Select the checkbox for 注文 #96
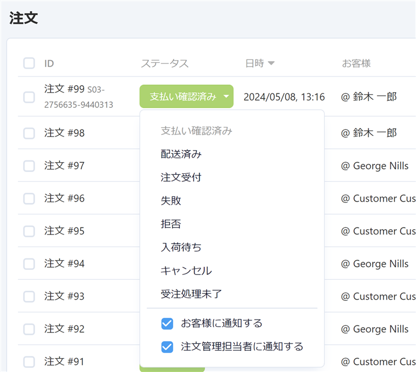This screenshot has height=372, width=416. 29,198
